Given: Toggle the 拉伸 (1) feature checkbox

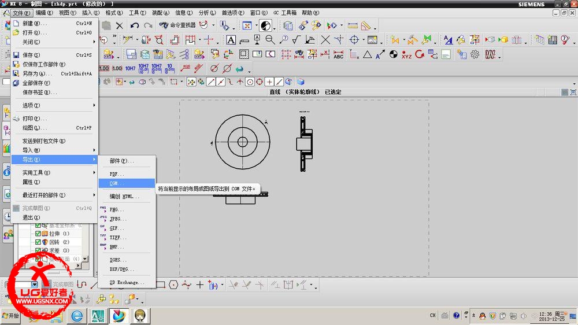Looking at the screenshot, I should [38, 234].
